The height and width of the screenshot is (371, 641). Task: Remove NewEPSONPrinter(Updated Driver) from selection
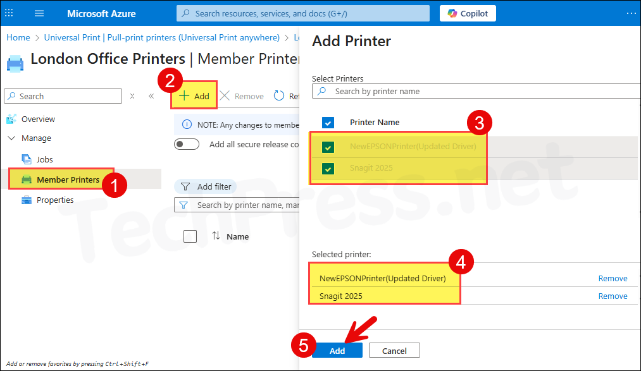613,278
